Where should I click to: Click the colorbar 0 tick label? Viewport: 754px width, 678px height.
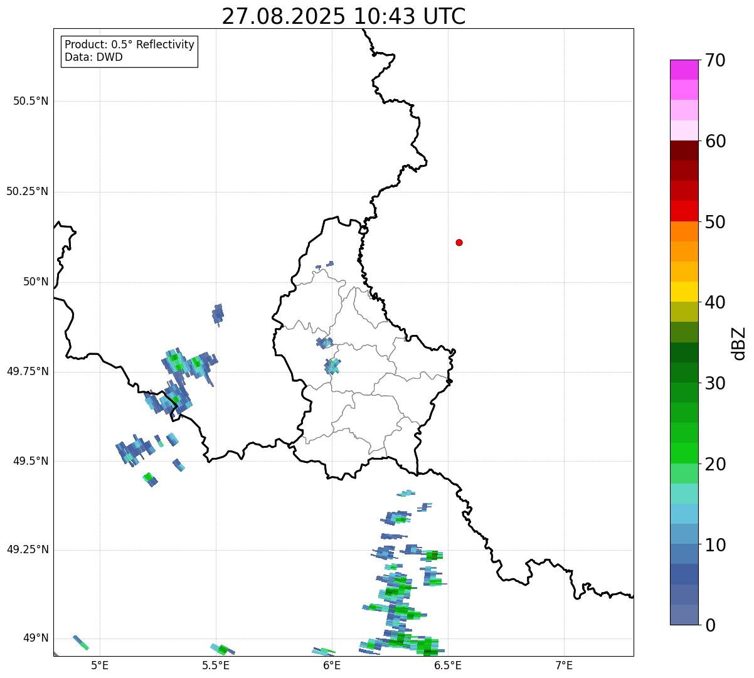coord(710,625)
